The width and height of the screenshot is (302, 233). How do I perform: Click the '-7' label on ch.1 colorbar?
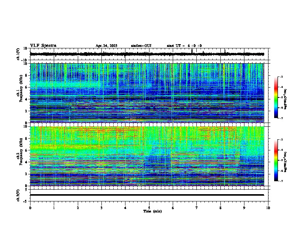click(x=281, y=118)
